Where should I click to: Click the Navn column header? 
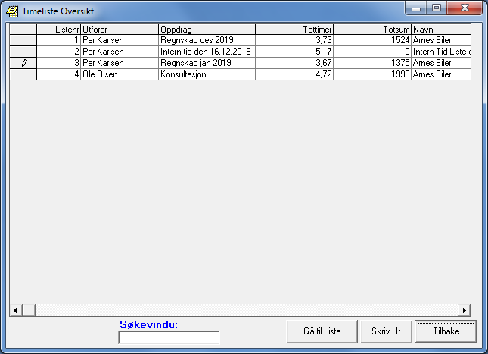click(x=440, y=29)
